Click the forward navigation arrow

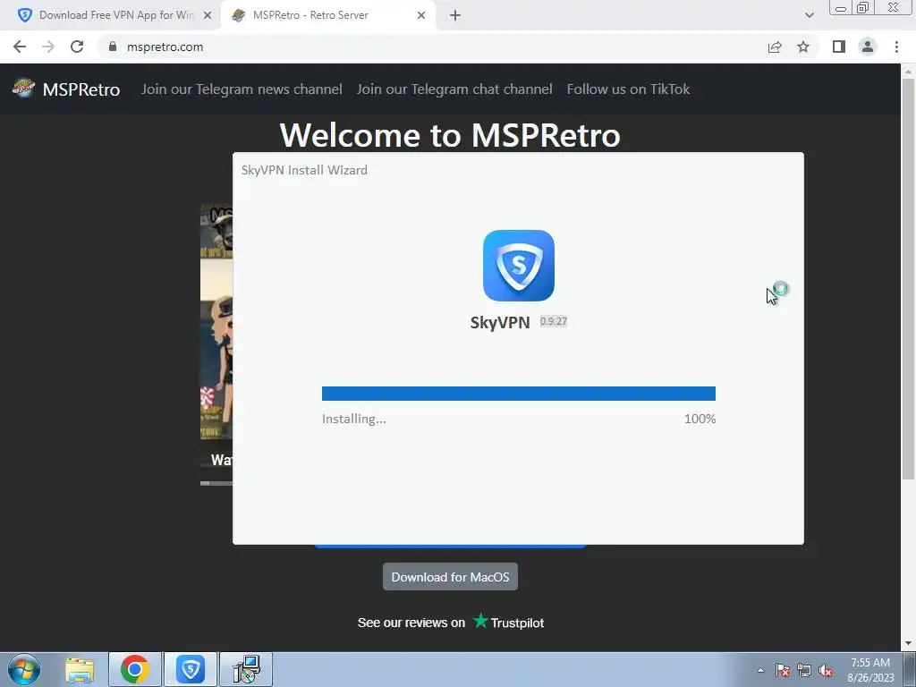pyautogui.click(x=48, y=47)
